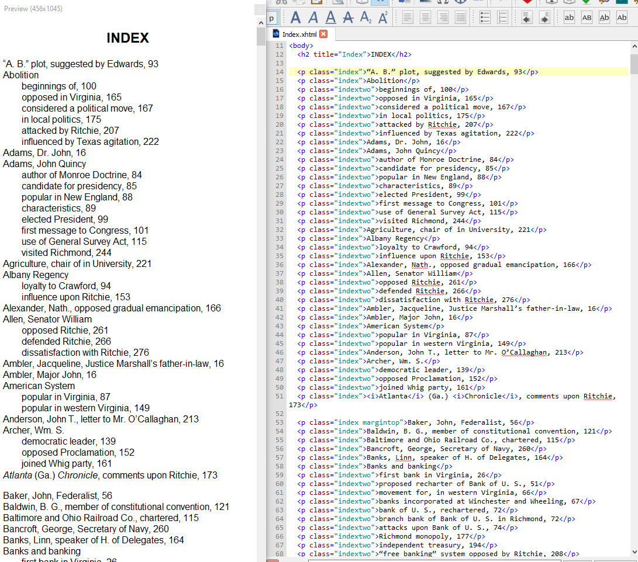Apply subscript formatting
638x562 pixels.
click(366, 18)
